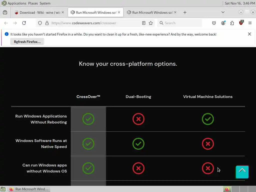Click Dual-Booting checkmark for Native Speed row
Viewport: 256px width, 192px height.
[x=138, y=144]
